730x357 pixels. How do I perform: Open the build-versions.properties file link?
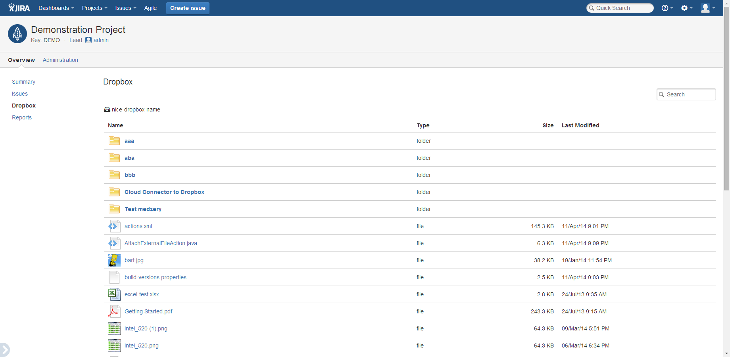point(156,277)
